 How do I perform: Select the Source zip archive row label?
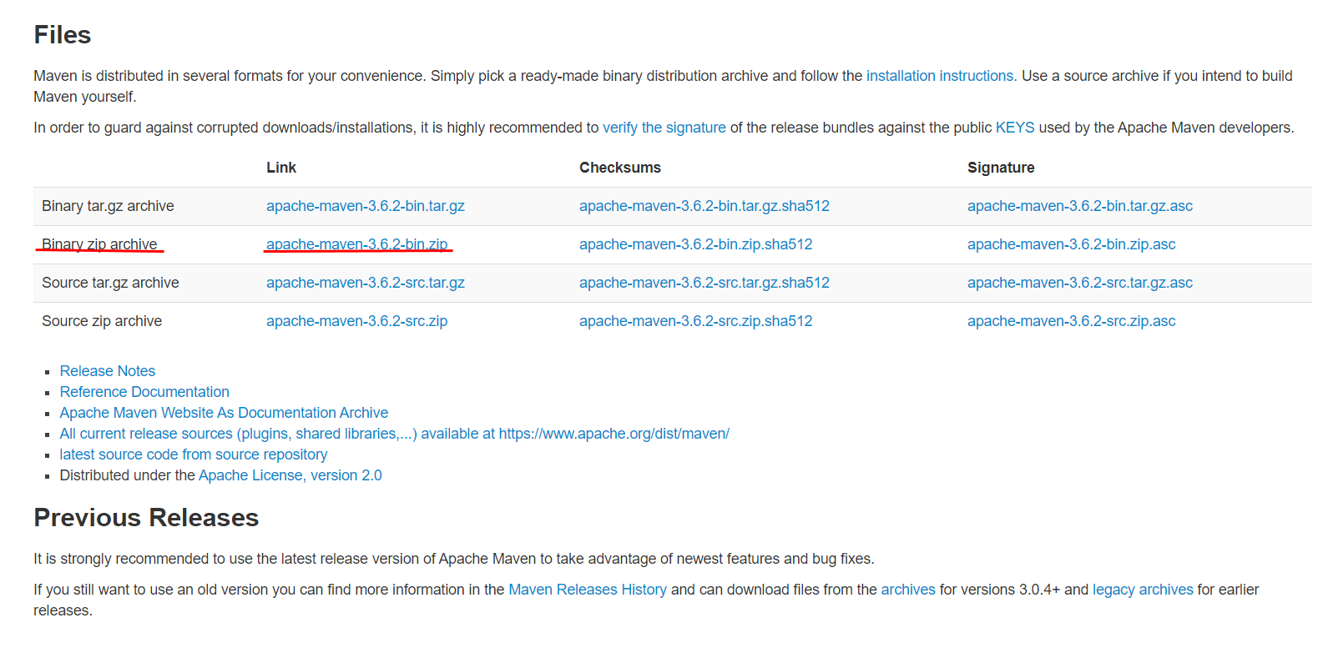tap(102, 321)
